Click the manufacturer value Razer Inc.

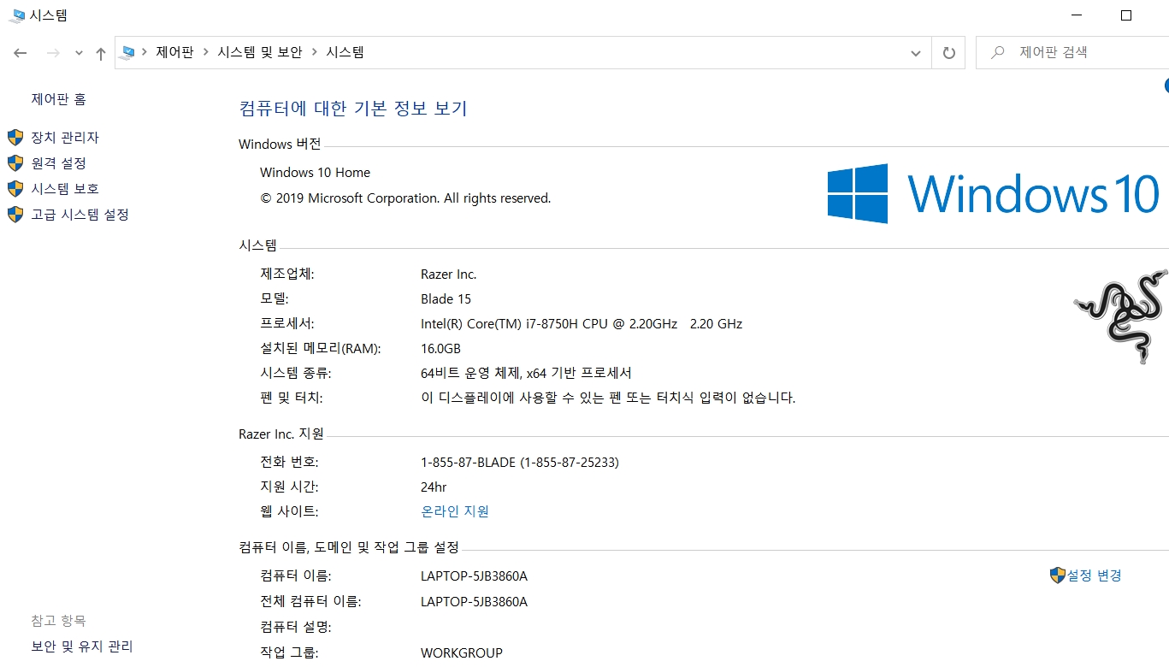(448, 274)
